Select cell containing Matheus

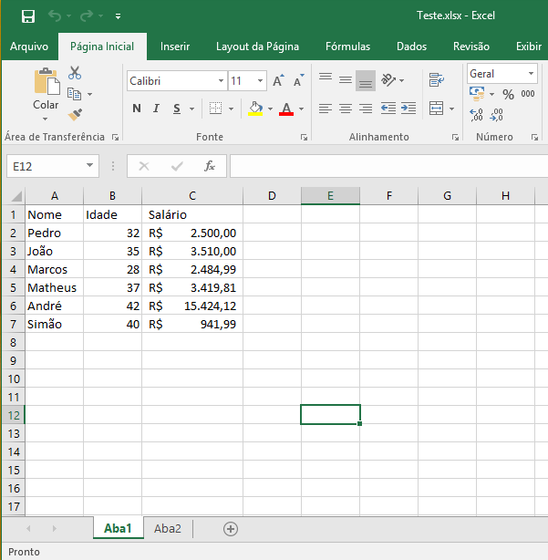click(55, 287)
